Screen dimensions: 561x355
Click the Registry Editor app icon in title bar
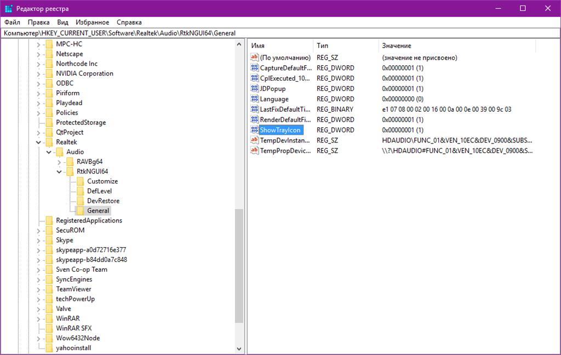(x=8, y=8)
